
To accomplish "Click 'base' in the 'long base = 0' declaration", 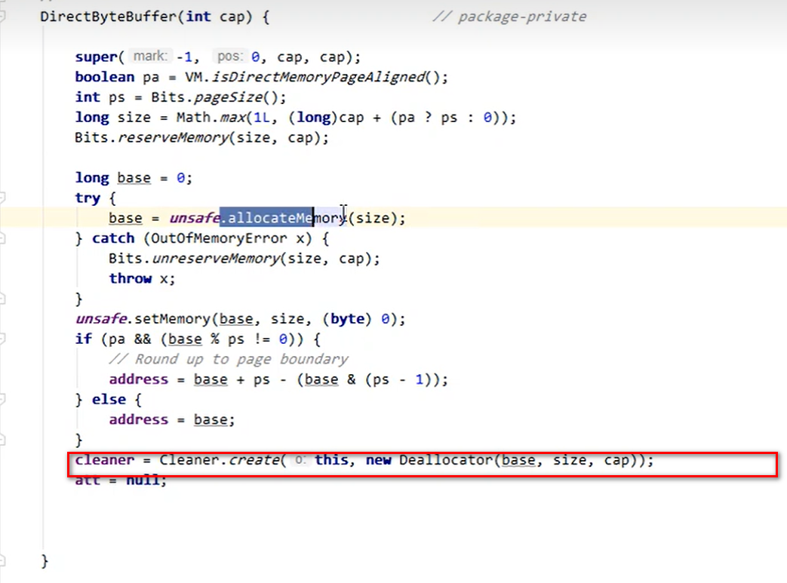I will point(134,178).
